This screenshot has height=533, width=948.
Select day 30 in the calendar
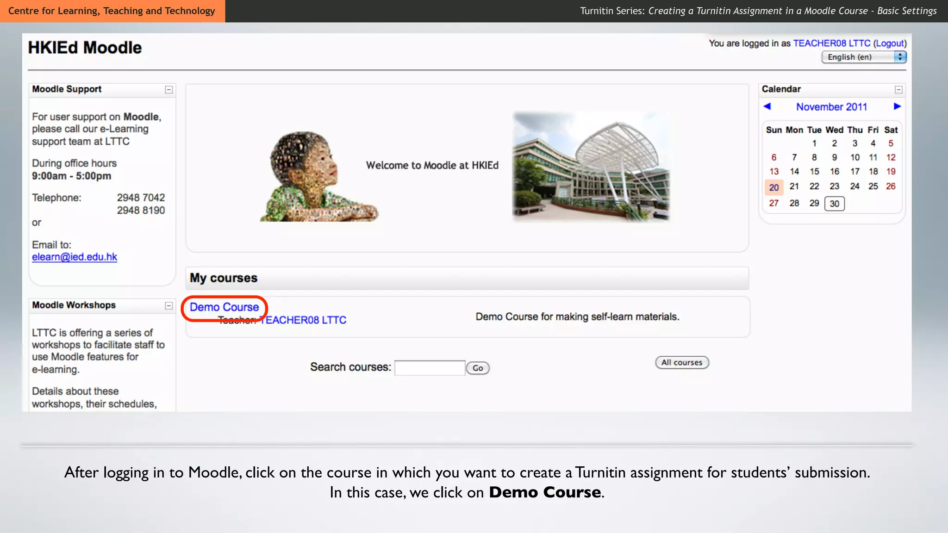coord(834,204)
